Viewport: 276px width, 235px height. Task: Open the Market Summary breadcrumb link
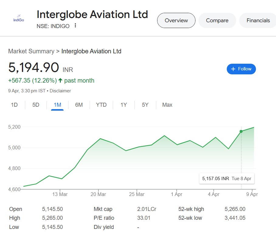pos(31,51)
